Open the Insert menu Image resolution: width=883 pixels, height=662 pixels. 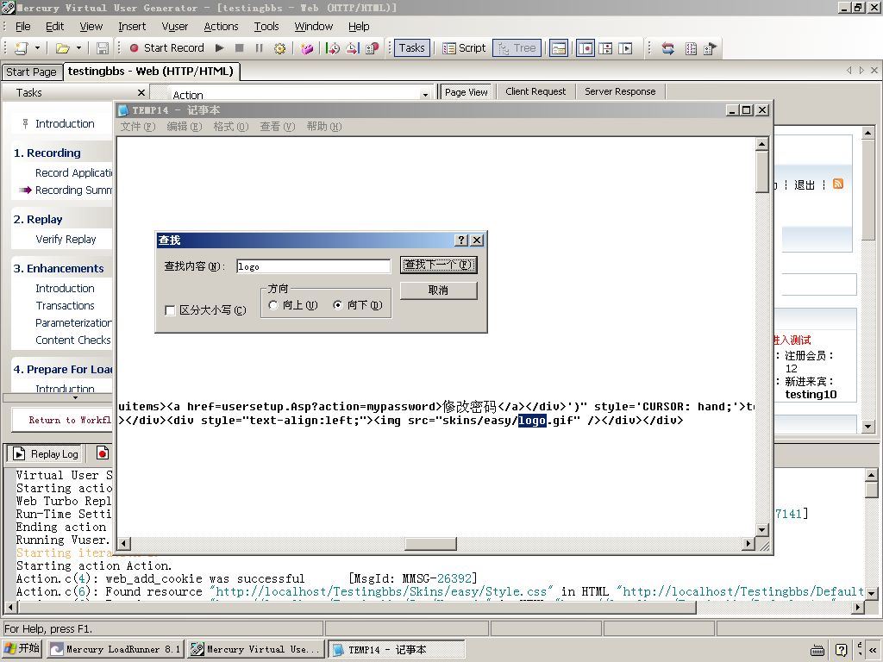coord(132,27)
